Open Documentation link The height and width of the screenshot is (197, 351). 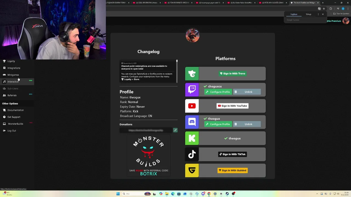tap(16, 110)
